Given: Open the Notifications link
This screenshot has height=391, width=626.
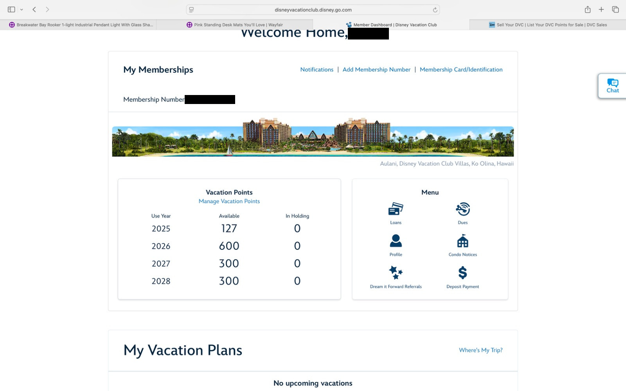Looking at the screenshot, I should pos(317,70).
